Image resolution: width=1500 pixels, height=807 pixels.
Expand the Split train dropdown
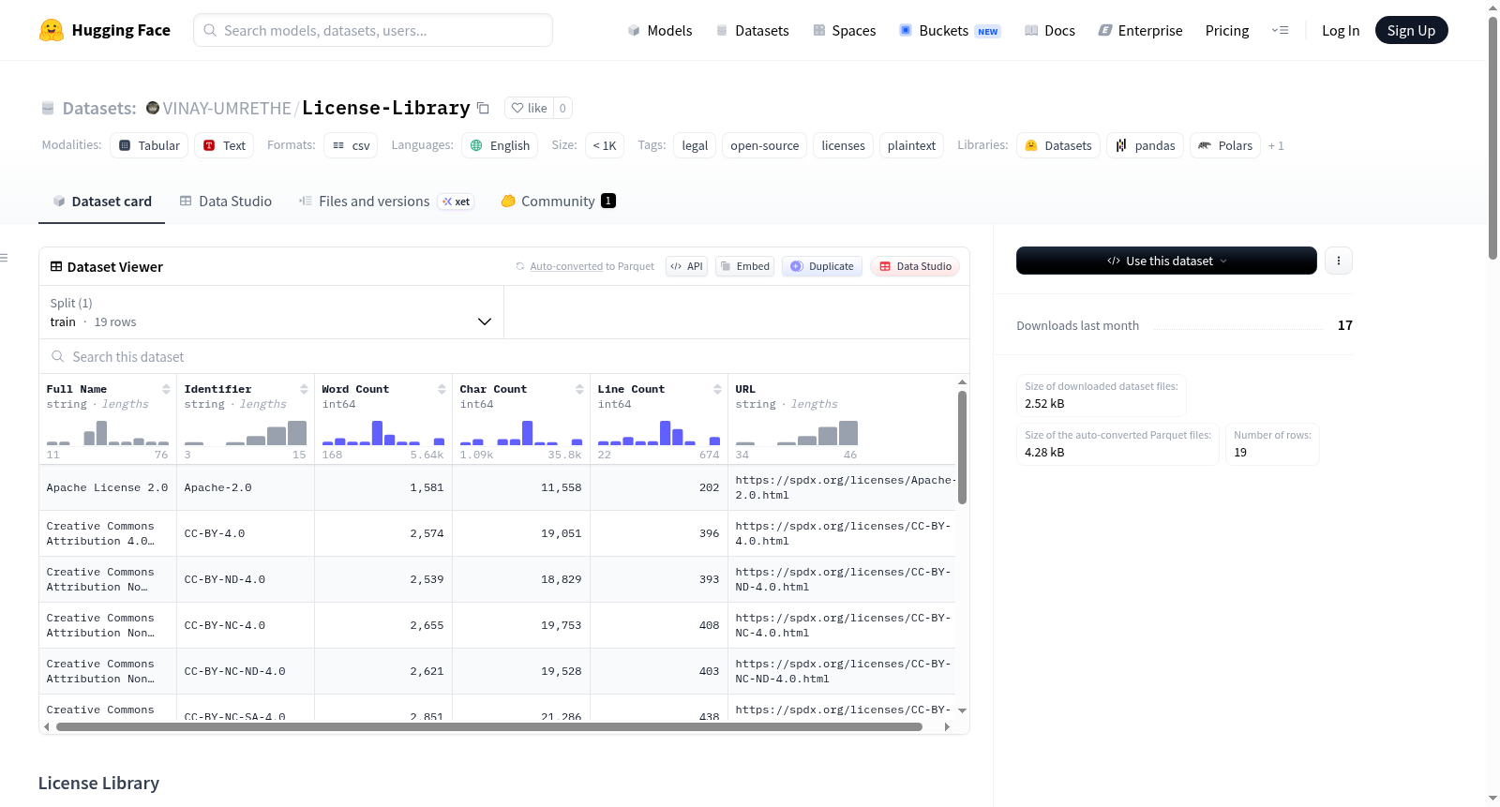pos(271,312)
